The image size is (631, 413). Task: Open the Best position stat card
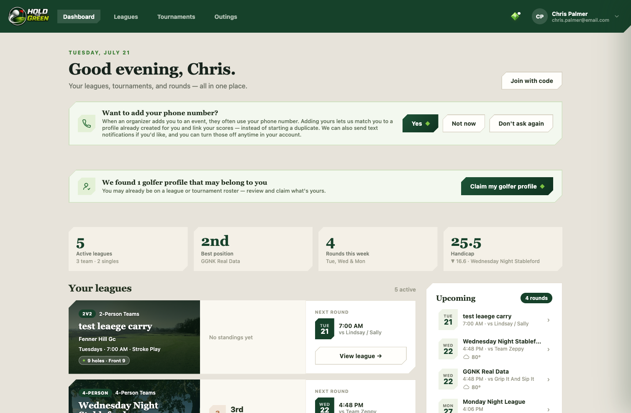tap(253, 249)
